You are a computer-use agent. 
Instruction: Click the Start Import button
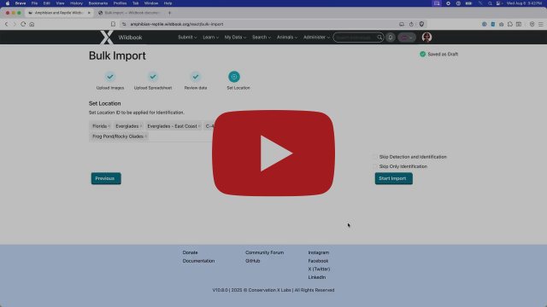coord(393,178)
